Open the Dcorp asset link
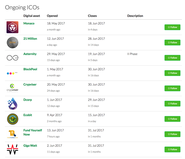The width and height of the screenshot is (185, 159). 28,100
